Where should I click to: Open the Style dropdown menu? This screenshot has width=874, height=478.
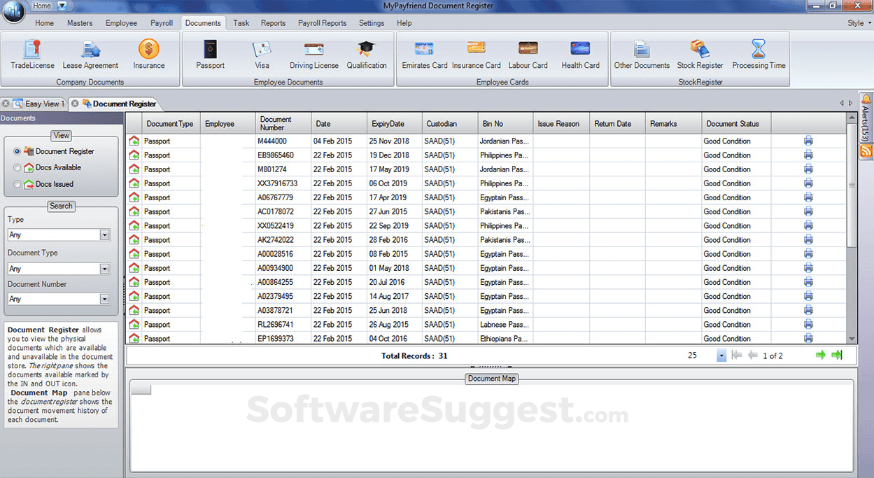860,23
